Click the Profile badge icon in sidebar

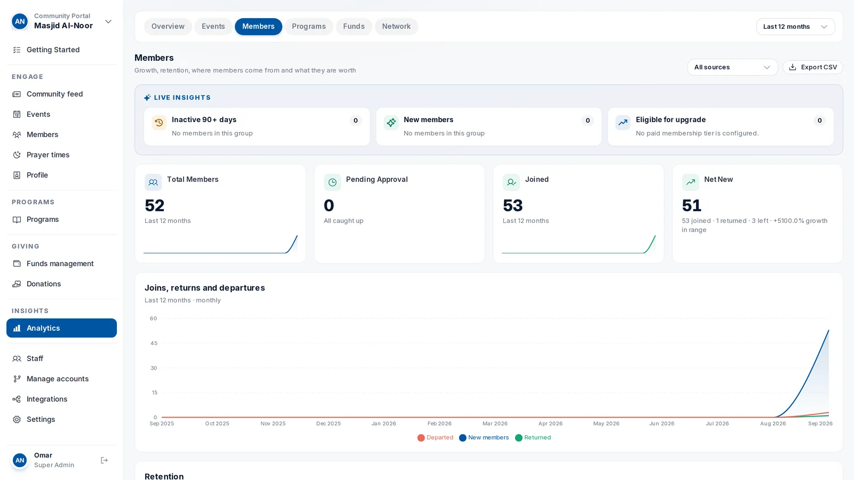point(17,175)
